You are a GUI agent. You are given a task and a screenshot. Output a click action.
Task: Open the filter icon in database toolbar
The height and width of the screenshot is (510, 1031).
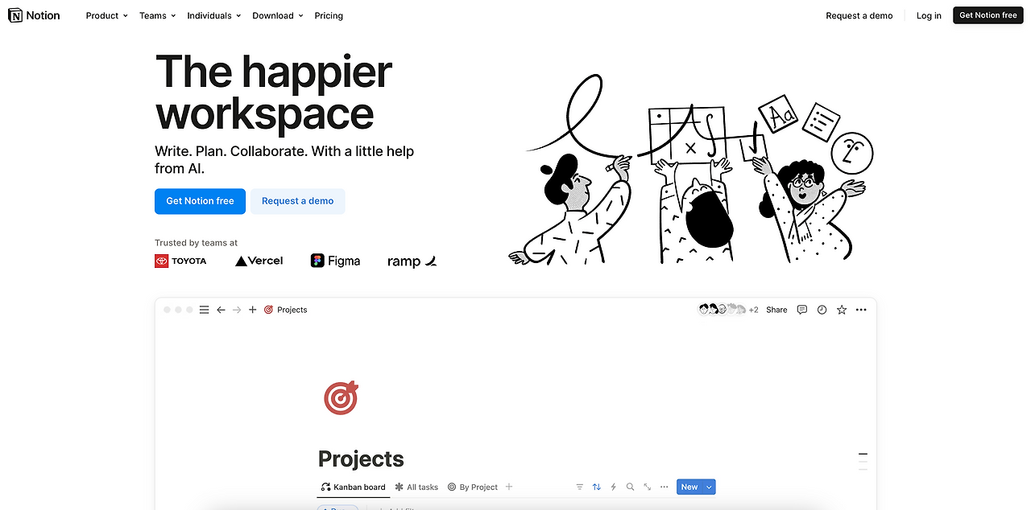(x=580, y=487)
